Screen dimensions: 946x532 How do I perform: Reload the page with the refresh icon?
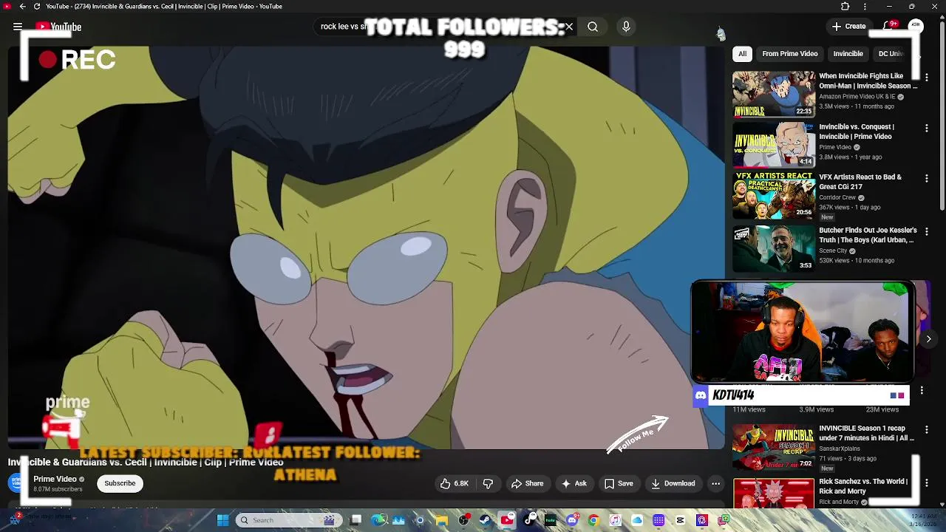coord(36,6)
